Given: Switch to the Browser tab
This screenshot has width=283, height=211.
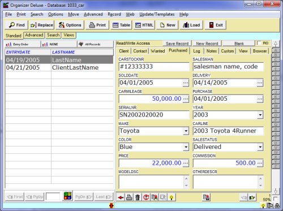Looking at the screenshot, I should click(260, 51).
